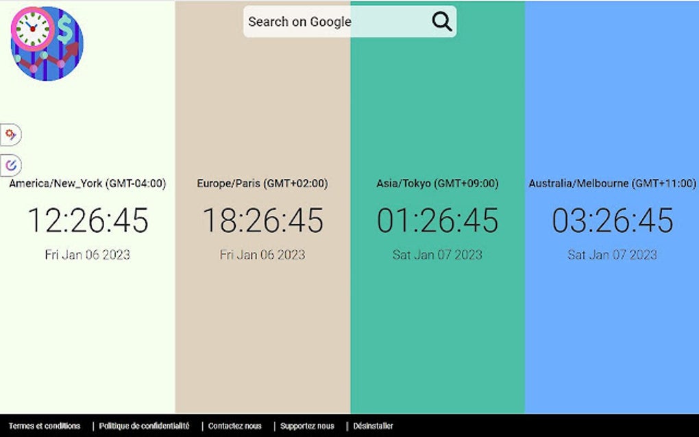Click the Melbourne clock showing 03:26:45
The image size is (699, 437).
click(613, 221)
